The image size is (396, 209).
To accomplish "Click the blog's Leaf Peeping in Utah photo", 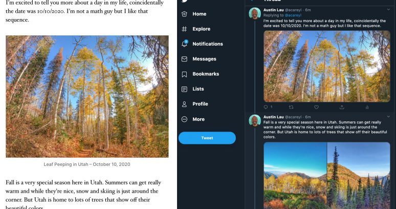I will (87, 96).
